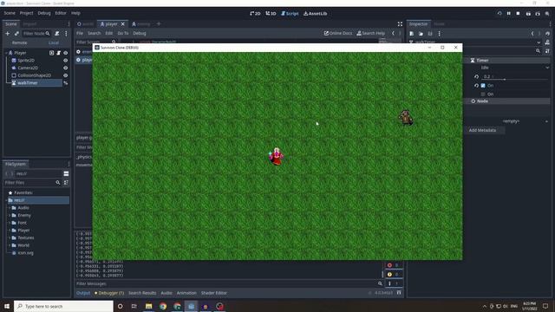Screen dimensions: 555x312
Task: Open the Search Results panel
Action: tap(142, 293)
